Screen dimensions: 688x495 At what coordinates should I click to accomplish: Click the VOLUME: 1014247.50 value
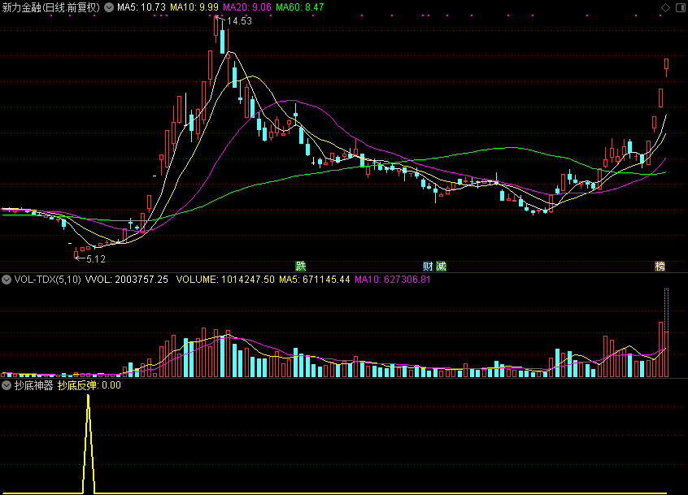tap(225, 280)
